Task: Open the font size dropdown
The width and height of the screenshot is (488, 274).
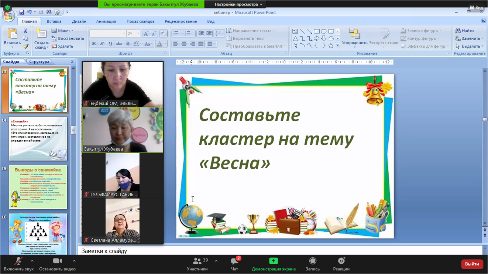Action: coord(138,34)
